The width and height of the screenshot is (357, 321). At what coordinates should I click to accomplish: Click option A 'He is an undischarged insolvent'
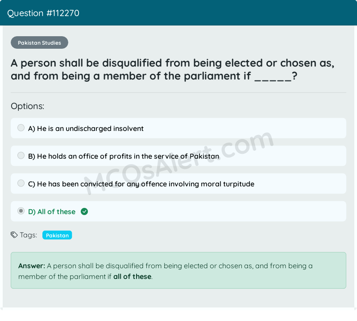86,128
